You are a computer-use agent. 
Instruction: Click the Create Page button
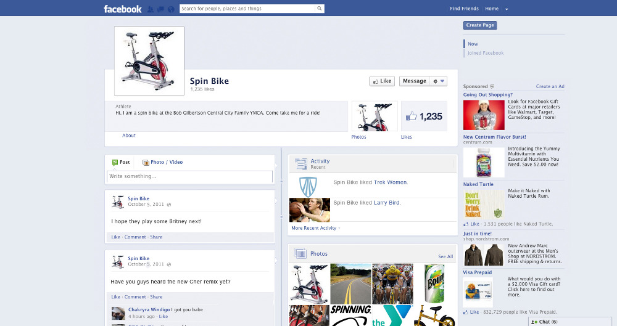pos(479,25)
